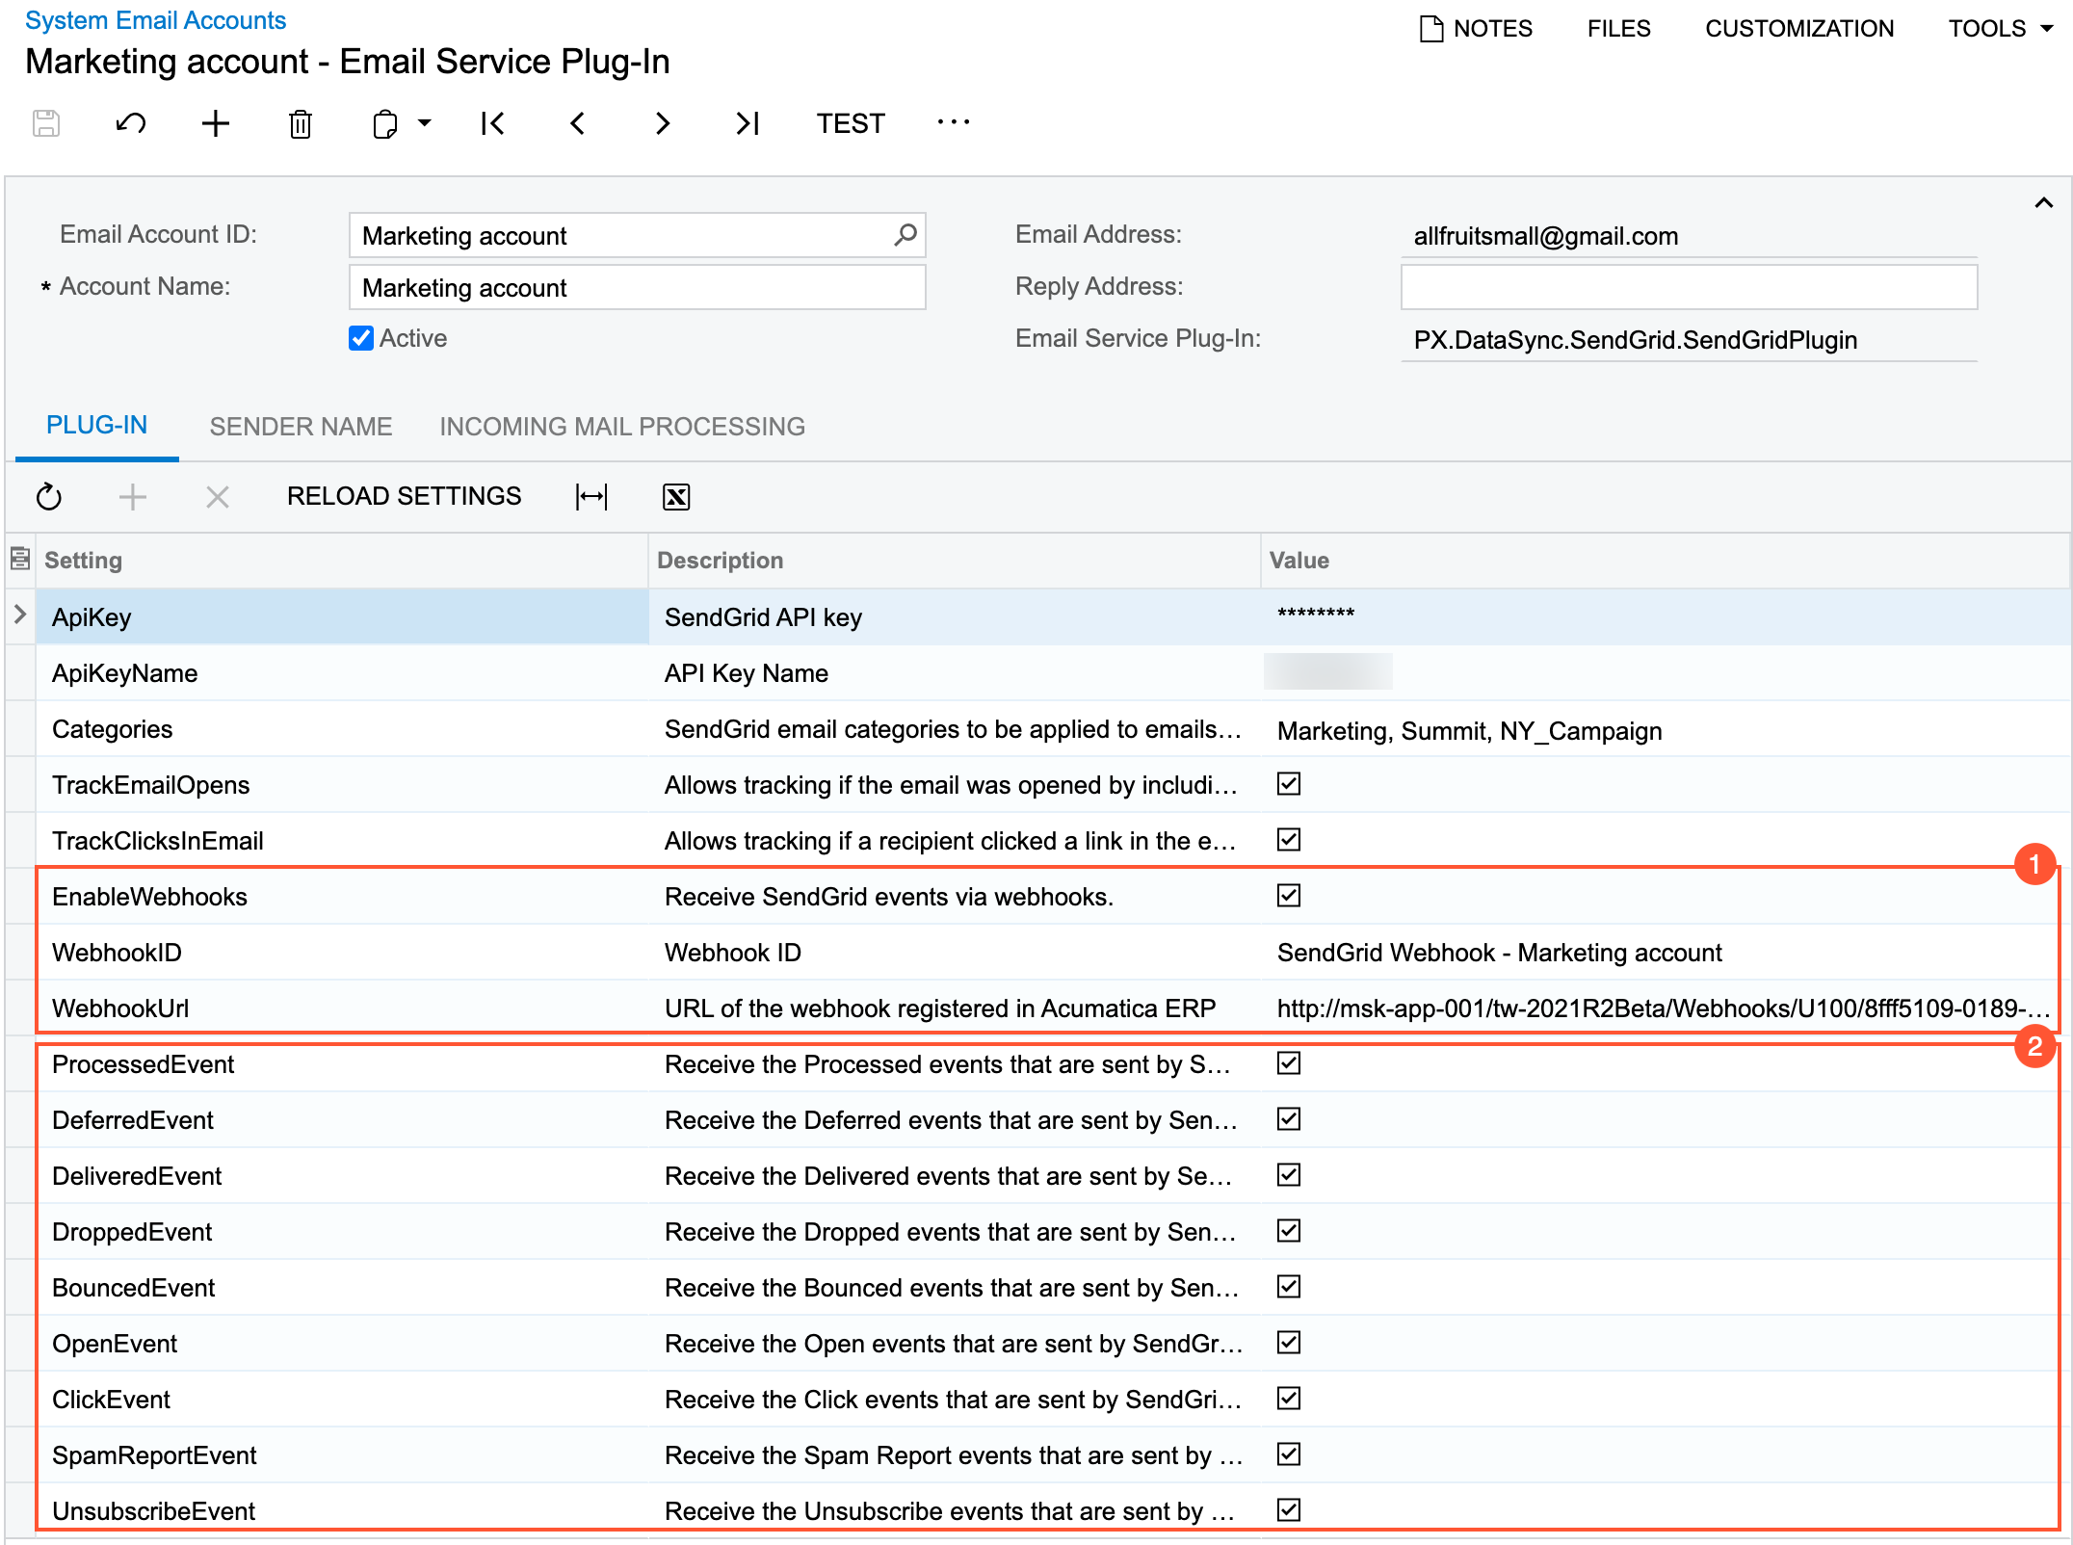
Task: Click the undo/cancel changes icon
Action: click(x=131, y=123)
